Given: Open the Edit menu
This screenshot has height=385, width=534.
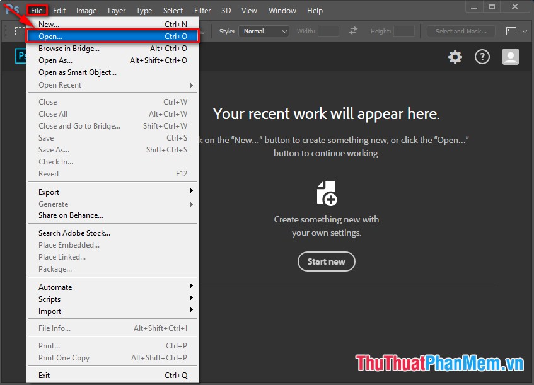Looking at the screenshot, I should click(x=59, y=11).
